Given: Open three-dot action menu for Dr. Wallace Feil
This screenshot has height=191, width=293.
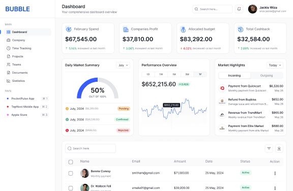Looking at the screenshot, I should pos(275,188).
